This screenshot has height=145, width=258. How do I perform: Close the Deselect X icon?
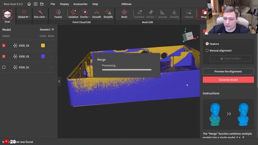(x=53, y=29)
